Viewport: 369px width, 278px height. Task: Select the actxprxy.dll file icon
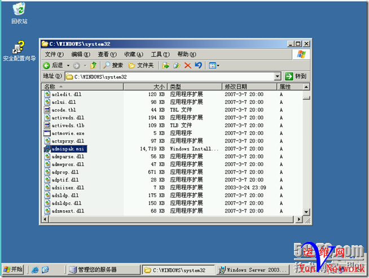pos(47,141)
